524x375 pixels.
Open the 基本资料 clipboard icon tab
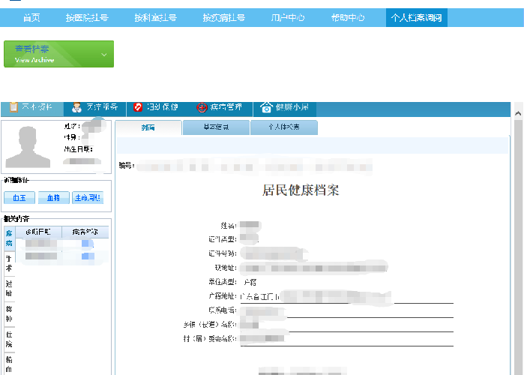[x=32, y=107]
